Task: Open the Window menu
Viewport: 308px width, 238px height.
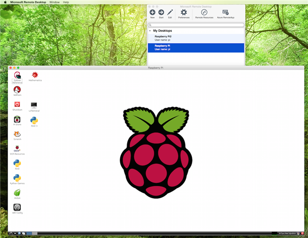Action: tap(55, 2)
